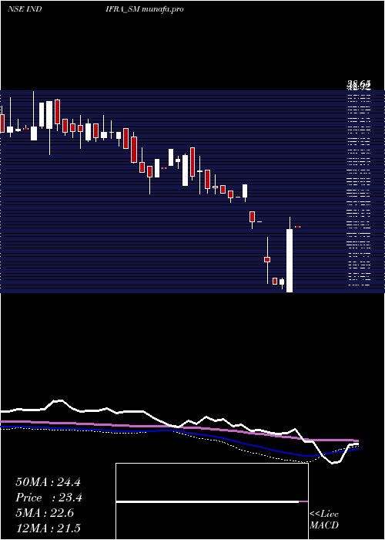Click inside the MACD histogram box
The width and height of the screenshot is (385, 540).
click(212, 501)
